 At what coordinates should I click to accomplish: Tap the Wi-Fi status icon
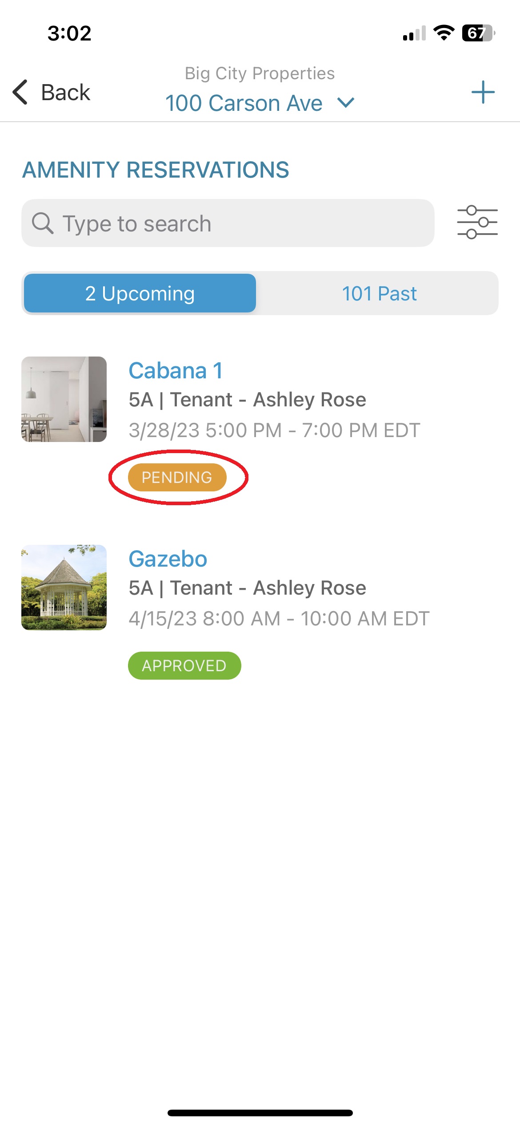point(444,33)
